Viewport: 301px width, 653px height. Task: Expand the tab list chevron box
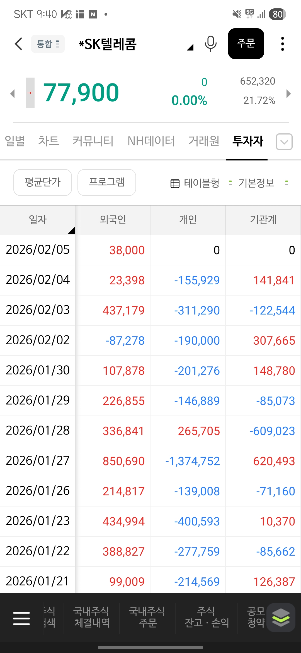284,142
